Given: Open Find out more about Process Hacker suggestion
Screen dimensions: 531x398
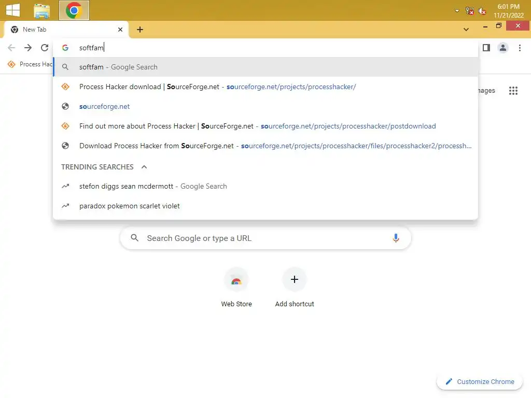Looking at the screenshot, I should [x=265, y=126].
